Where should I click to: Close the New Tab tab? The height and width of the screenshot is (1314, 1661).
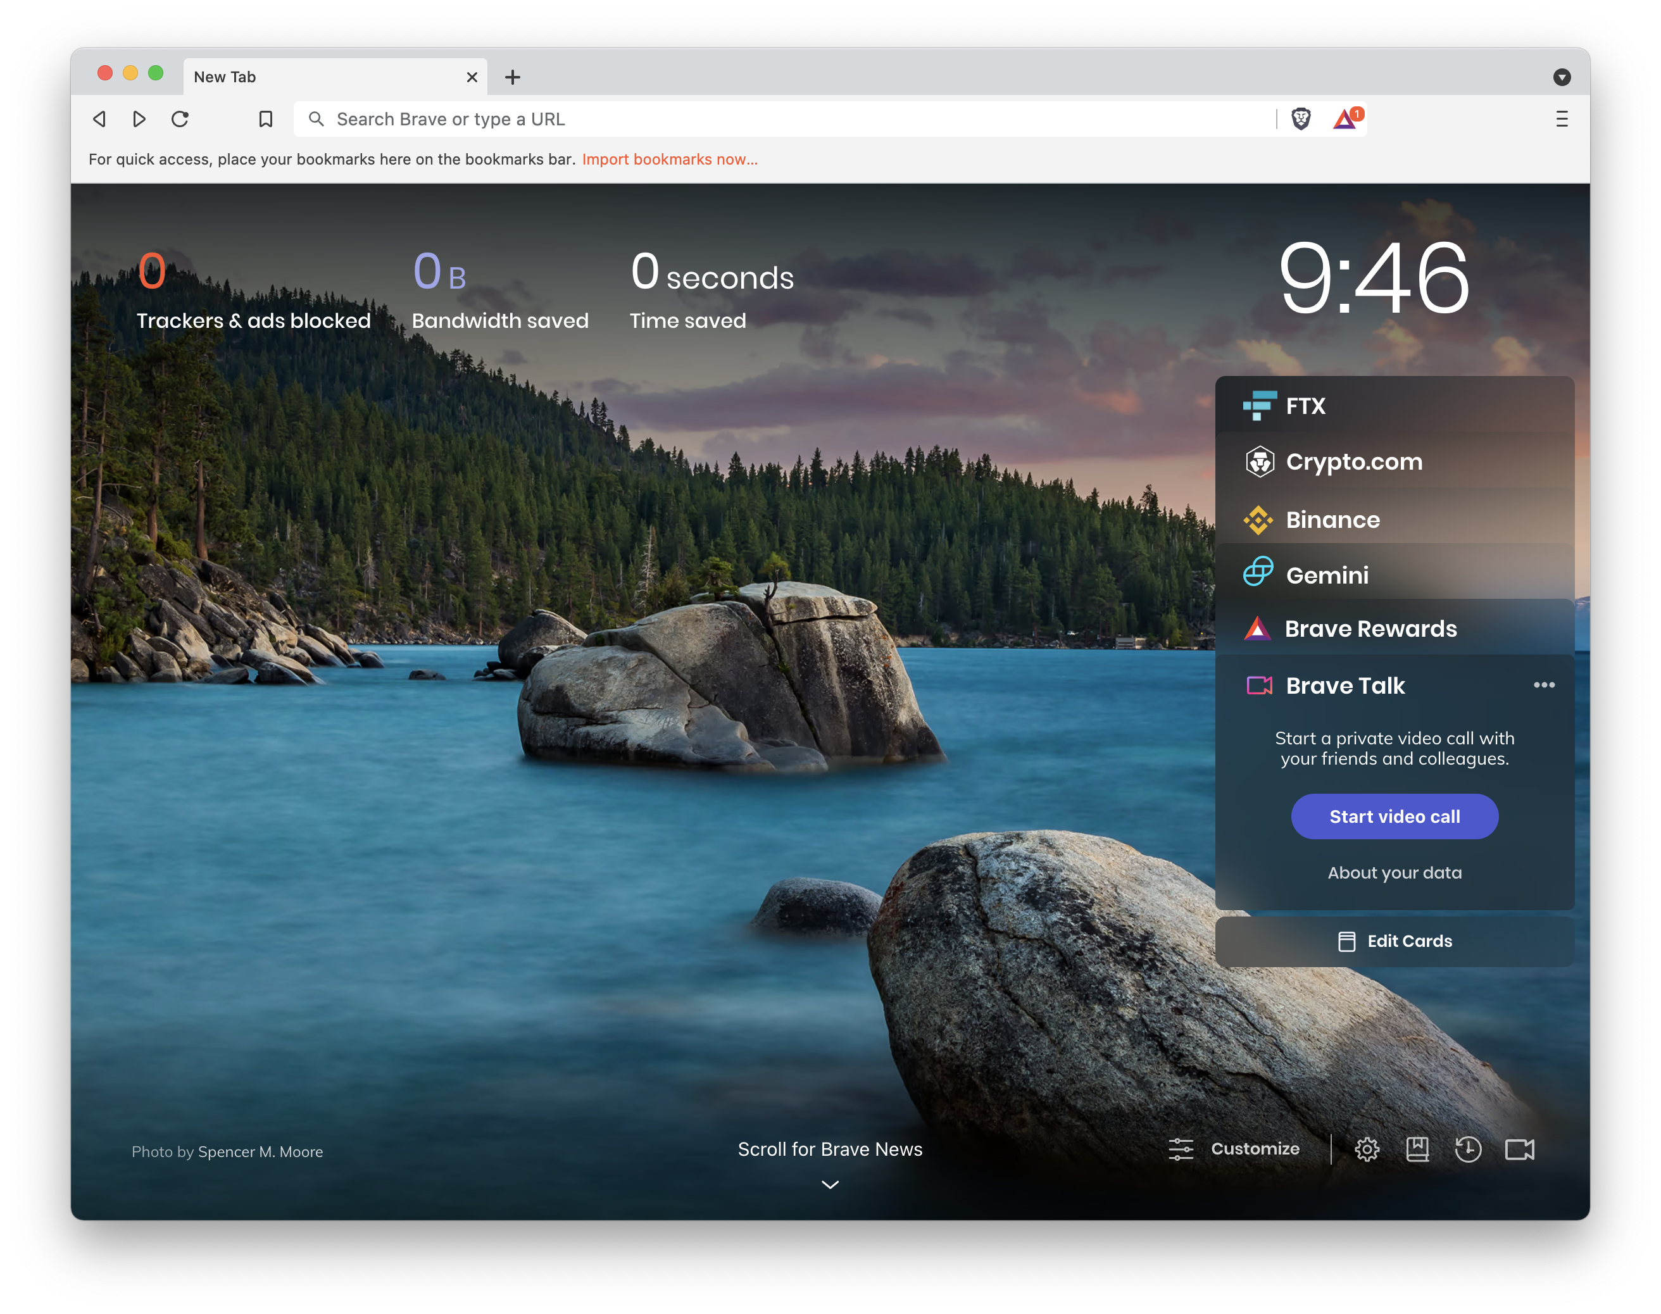(472, 77)
